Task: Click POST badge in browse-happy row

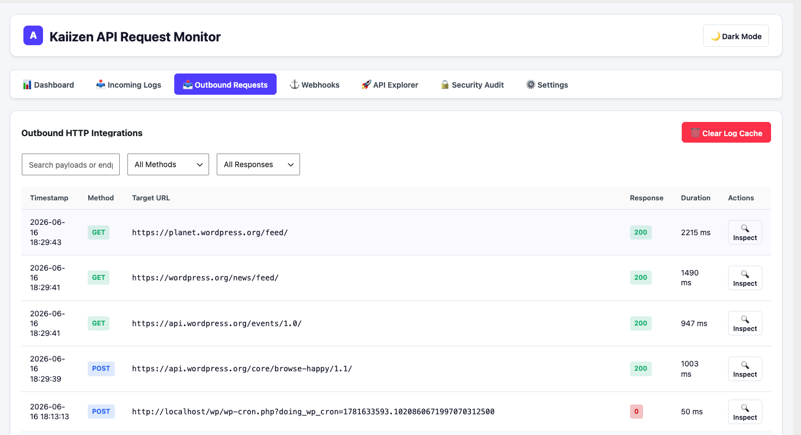Action: (101, 369)
